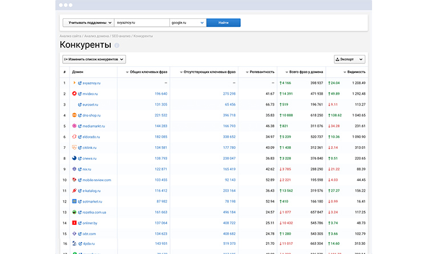Open the citilink.ru domain link
The width and height of the screenshot is (428, 254).
[90, 148]
